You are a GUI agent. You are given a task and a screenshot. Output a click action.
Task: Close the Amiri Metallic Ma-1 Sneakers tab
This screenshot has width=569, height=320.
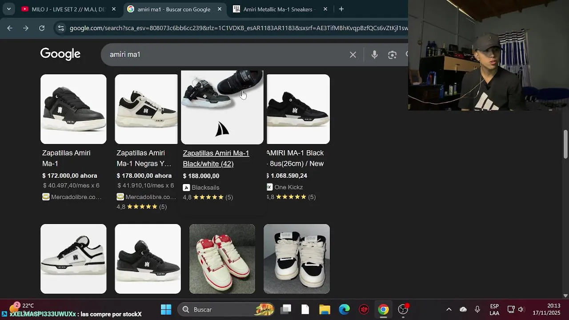click(x=325, y=9)
